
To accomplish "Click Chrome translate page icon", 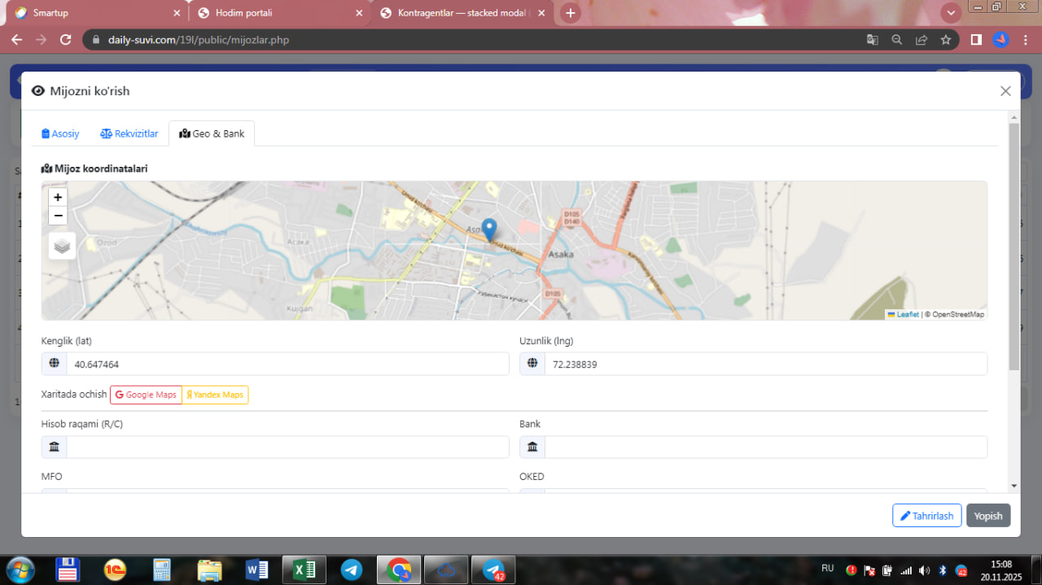I will [872, 39].
